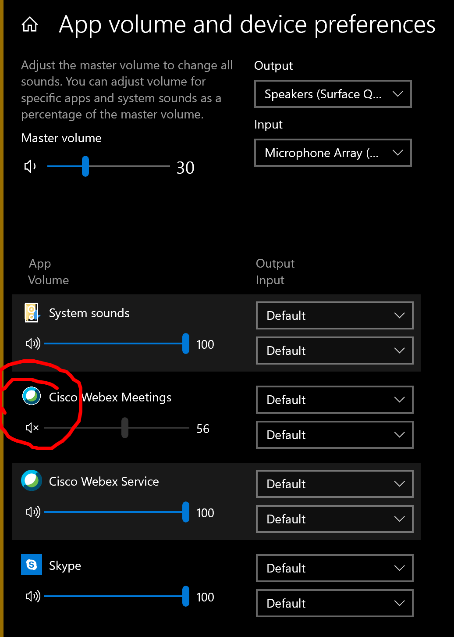Open the master Input device dropdown
454x637 pixels.
(x=333, y=153)
